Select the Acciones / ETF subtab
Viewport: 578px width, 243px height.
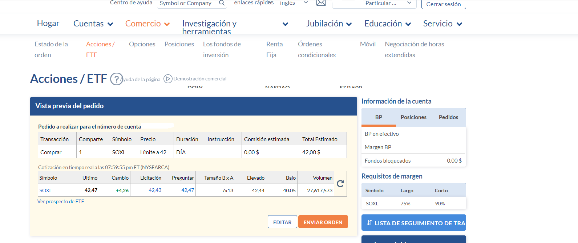point(100,50)
